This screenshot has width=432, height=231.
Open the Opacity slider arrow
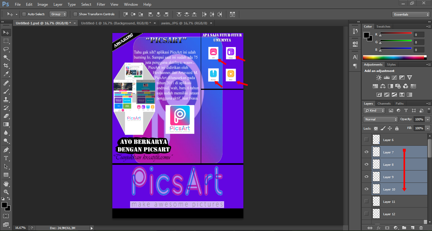(x=428, y=119)
